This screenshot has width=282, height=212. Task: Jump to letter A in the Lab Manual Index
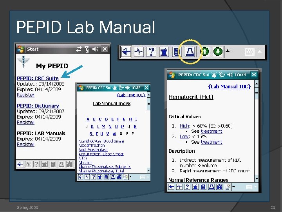click(88, 119)
